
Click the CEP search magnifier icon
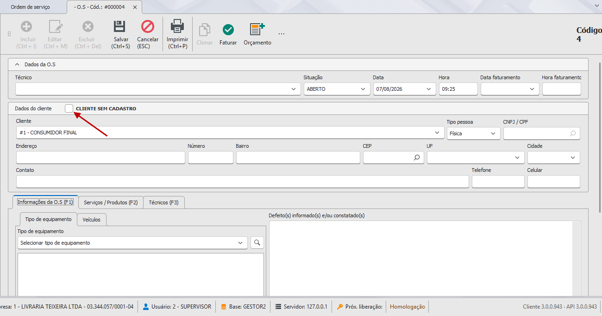[417, 158]
